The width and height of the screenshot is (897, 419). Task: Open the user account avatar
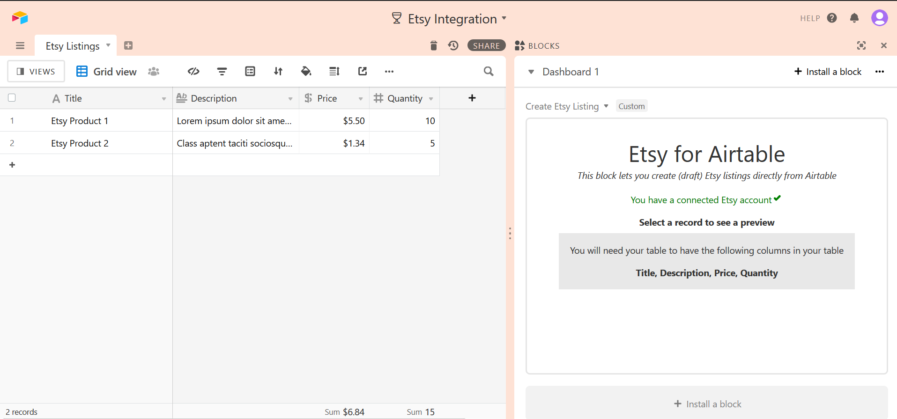pos(879,18)
